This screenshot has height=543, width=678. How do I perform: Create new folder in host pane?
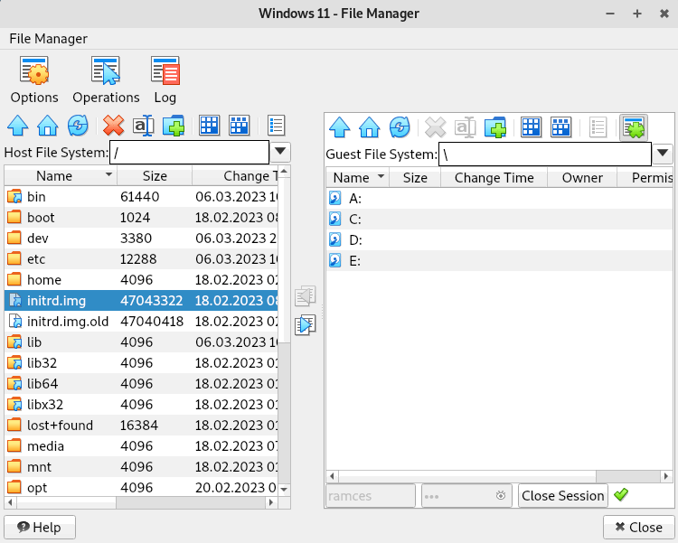point(174,126)
